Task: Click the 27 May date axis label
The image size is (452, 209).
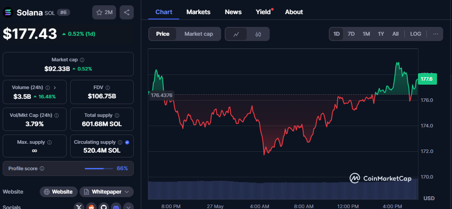Action: tap(215, 206)
